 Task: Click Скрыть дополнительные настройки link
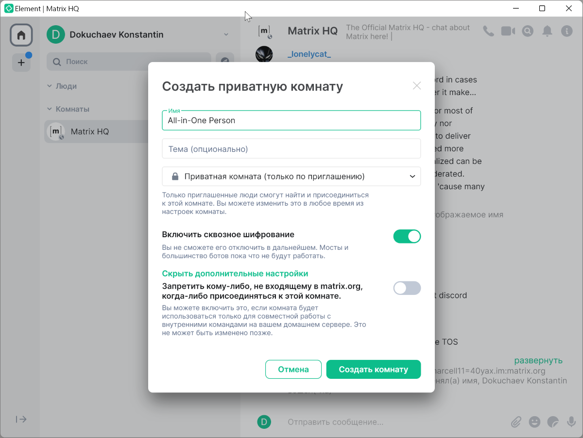point(235,274)
